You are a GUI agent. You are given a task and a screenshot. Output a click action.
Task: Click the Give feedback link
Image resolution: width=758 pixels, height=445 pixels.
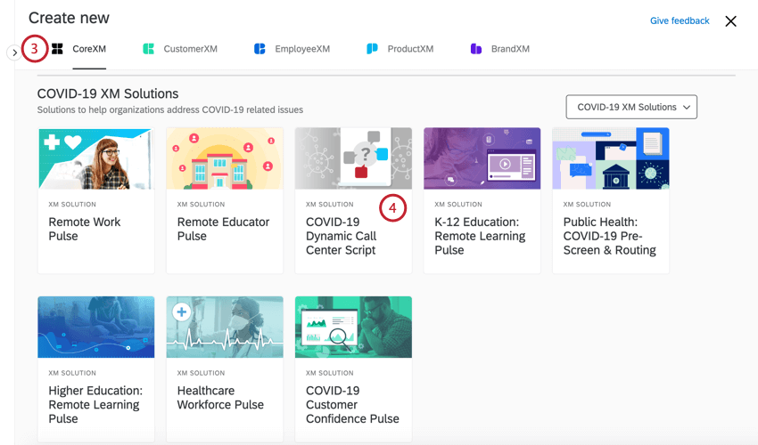[680, 20]
